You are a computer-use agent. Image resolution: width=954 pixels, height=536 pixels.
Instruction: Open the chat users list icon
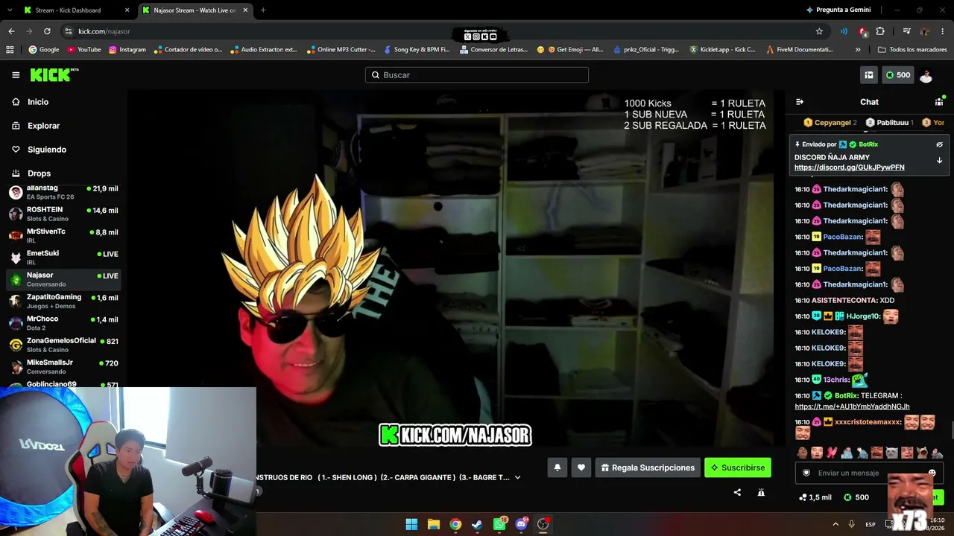[939, 102]
